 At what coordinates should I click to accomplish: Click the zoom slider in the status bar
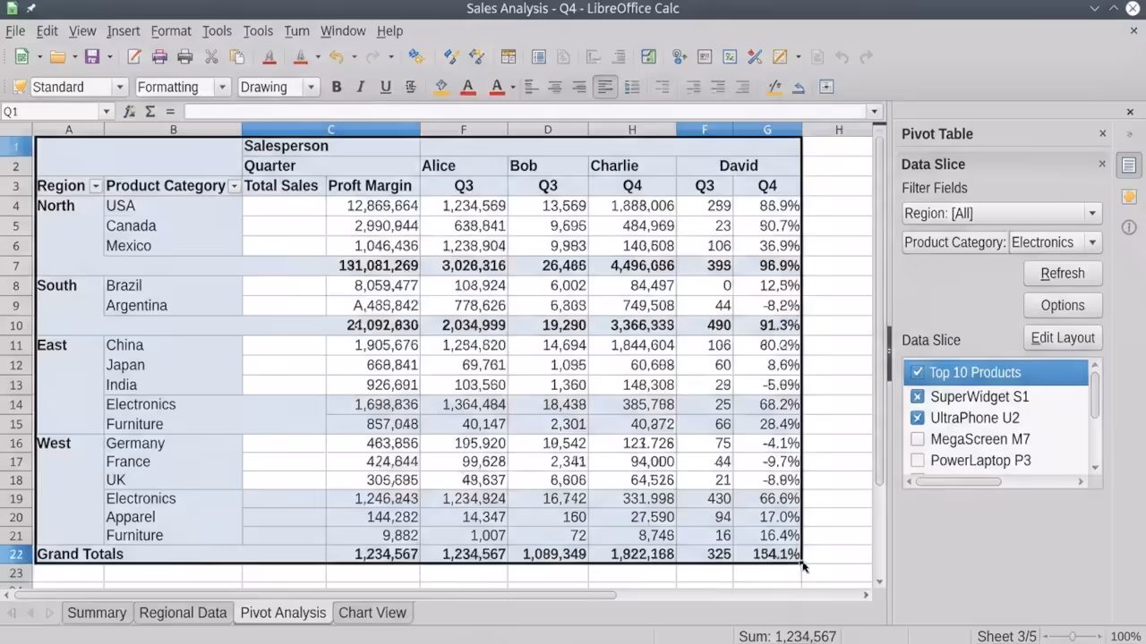tap(1072, 637)
